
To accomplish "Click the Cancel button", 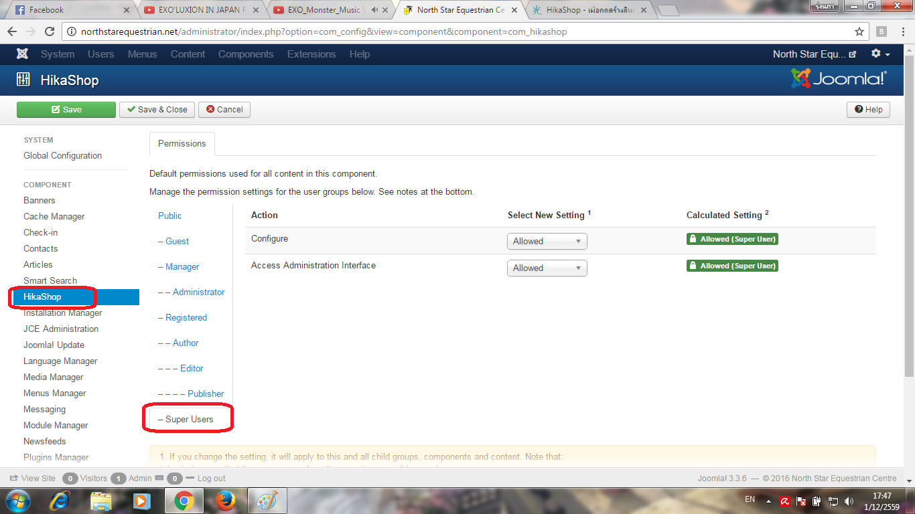I will [x=224, y=110].
